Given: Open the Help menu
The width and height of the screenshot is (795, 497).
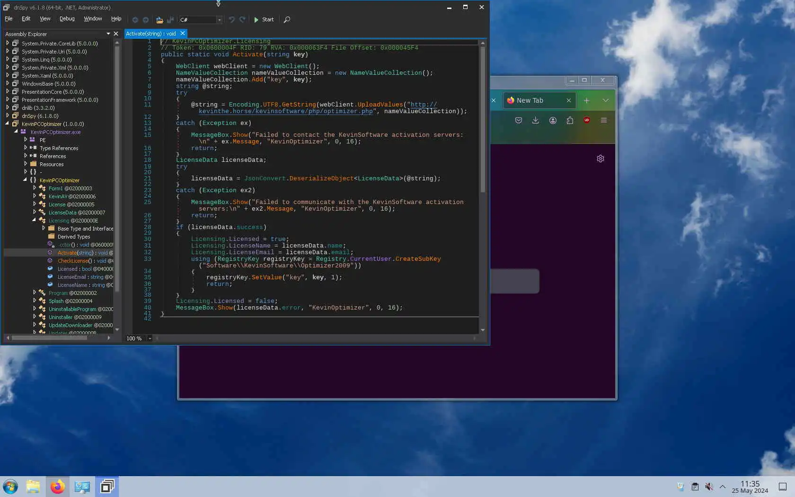Looking at the screenshot, I should (x=116, y=19).
